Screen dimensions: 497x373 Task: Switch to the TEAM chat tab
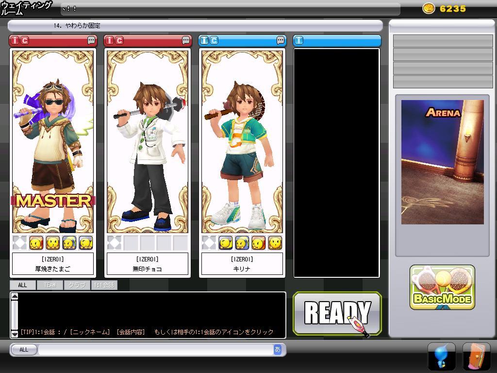click(x=50, y=285)
